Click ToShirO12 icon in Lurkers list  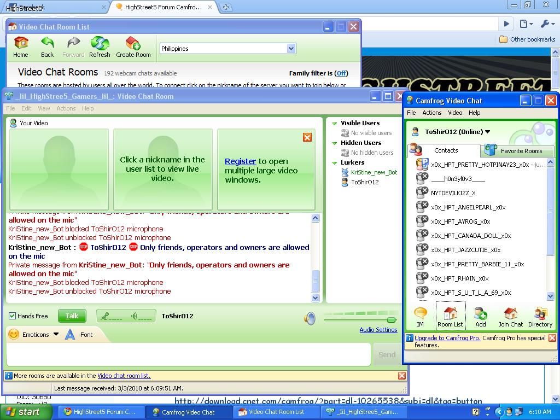point(345,182)
